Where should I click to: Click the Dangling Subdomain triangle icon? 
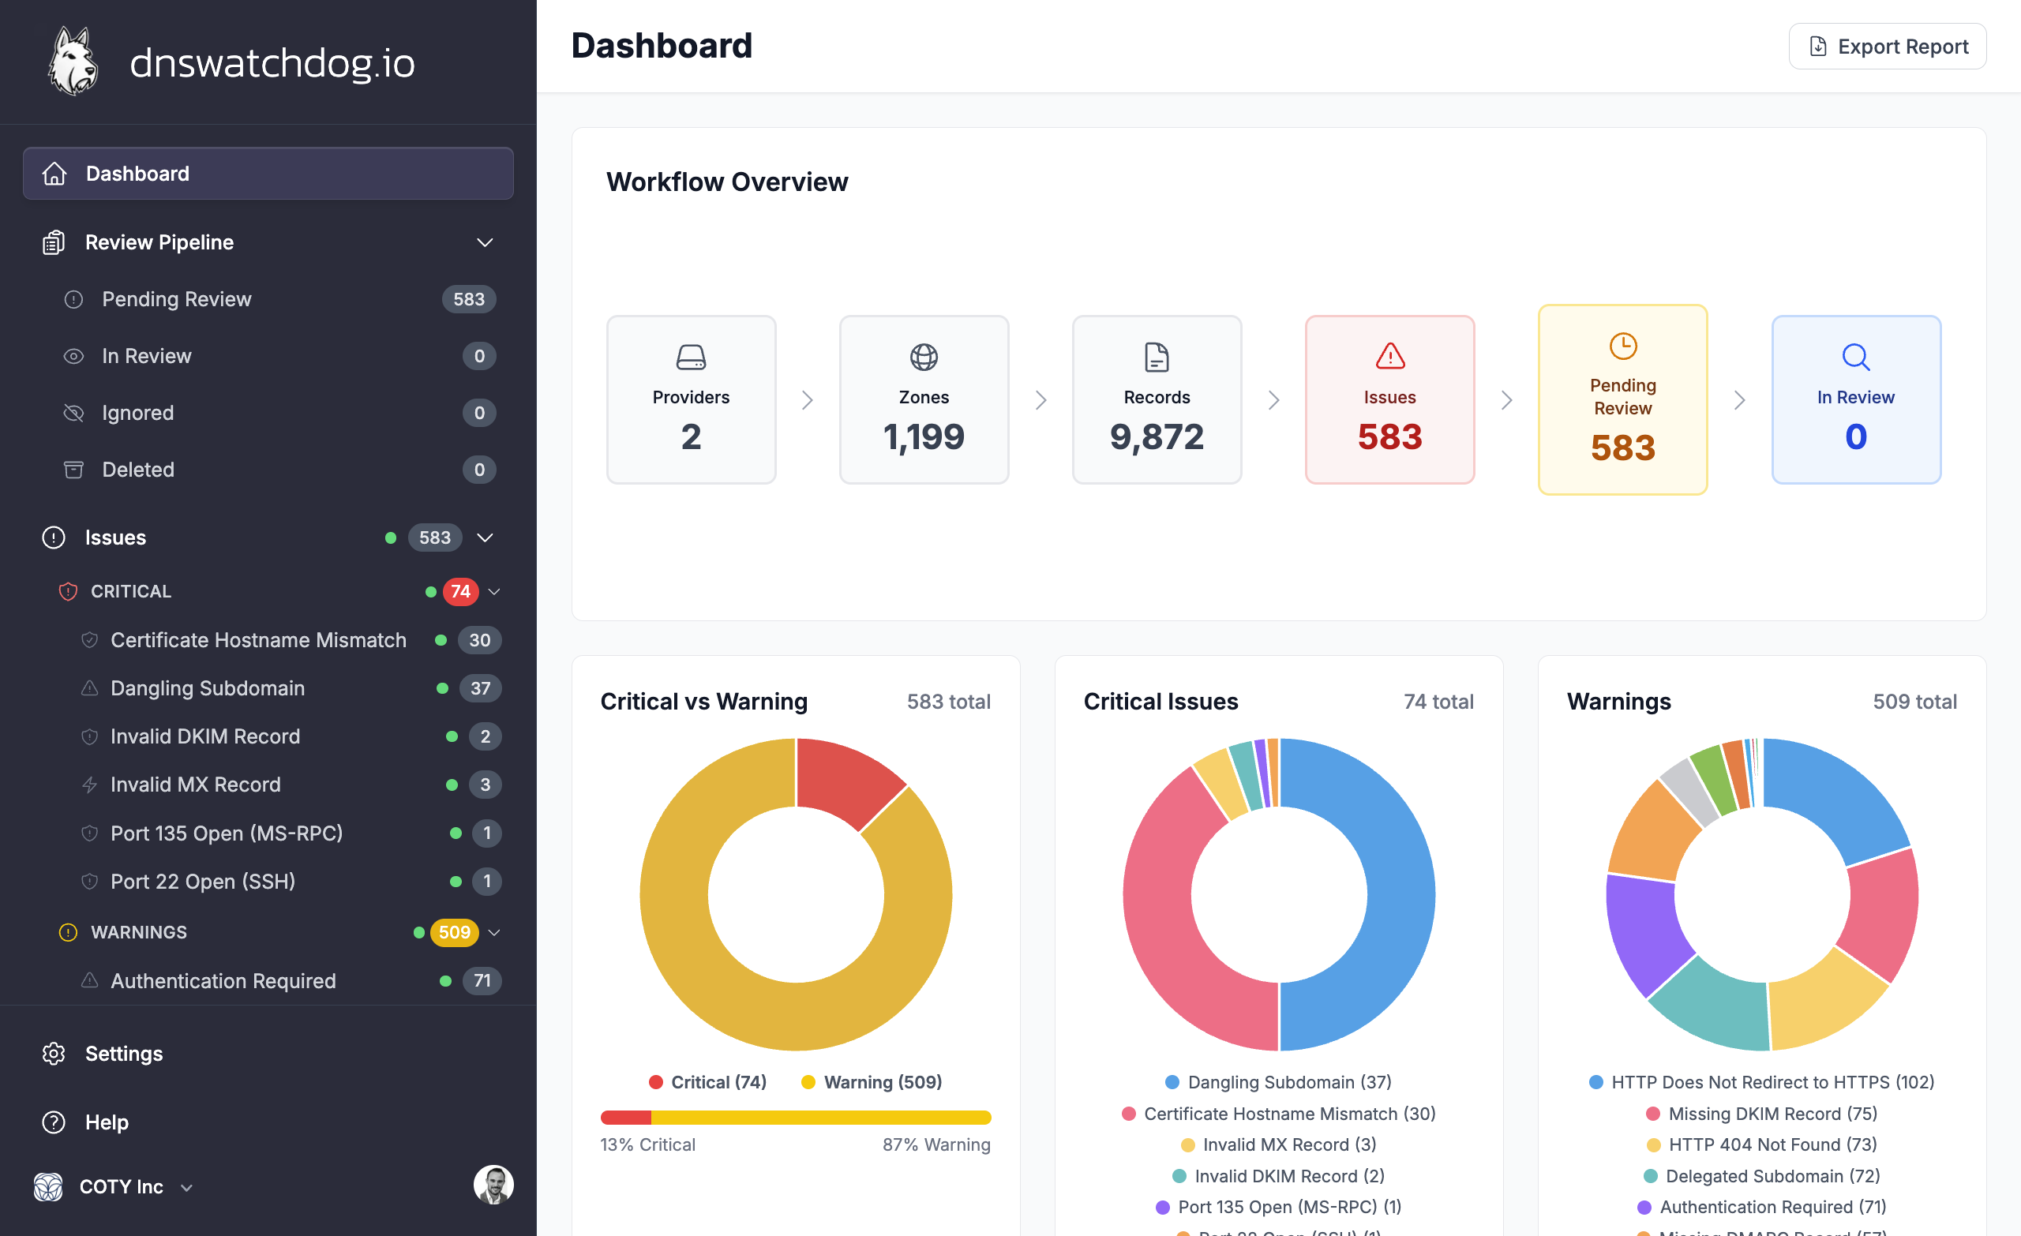[x=90, y=688]
